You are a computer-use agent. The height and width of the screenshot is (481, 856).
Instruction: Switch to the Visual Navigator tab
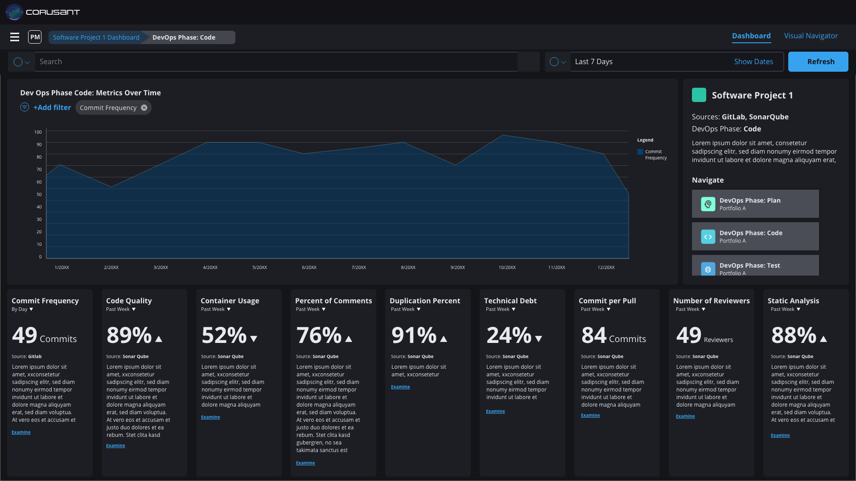point(811,36)
